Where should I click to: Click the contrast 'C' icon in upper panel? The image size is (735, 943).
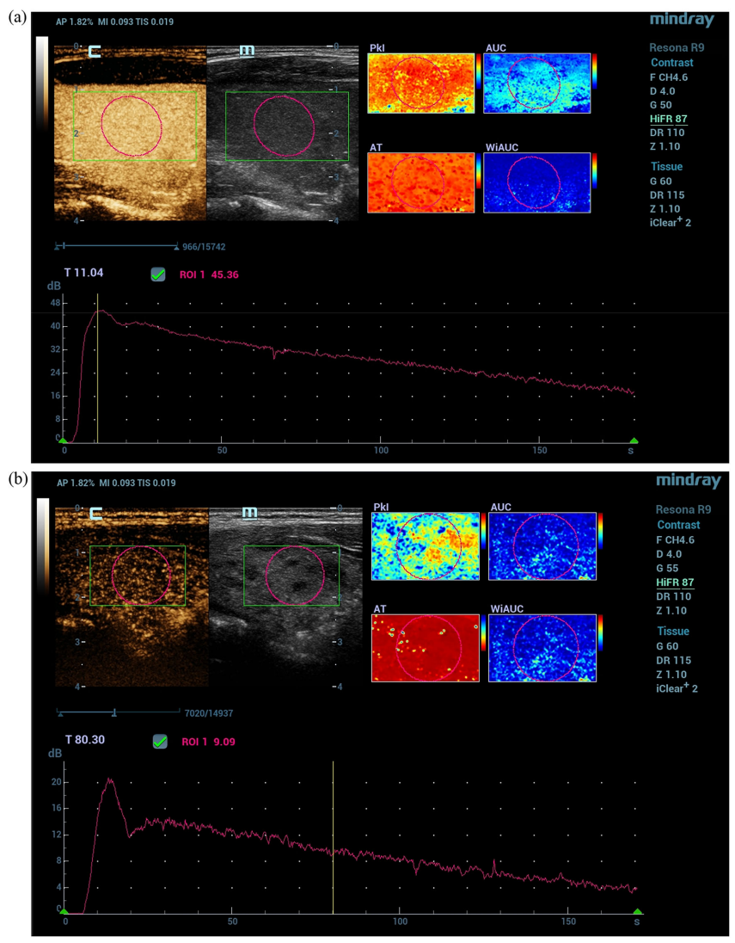[x=95, y=52]
